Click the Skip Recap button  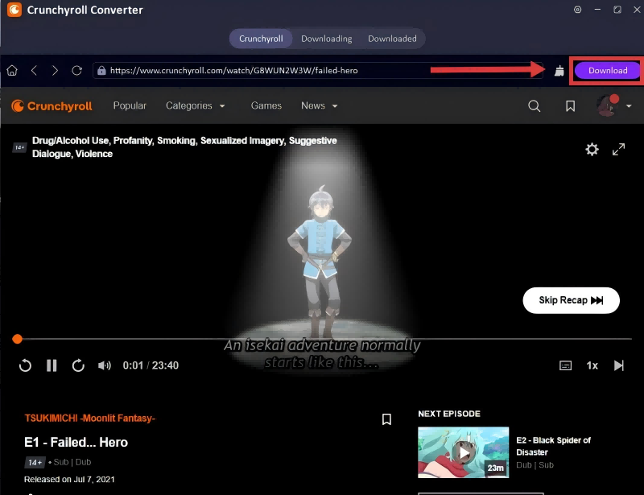click(571, 300)
